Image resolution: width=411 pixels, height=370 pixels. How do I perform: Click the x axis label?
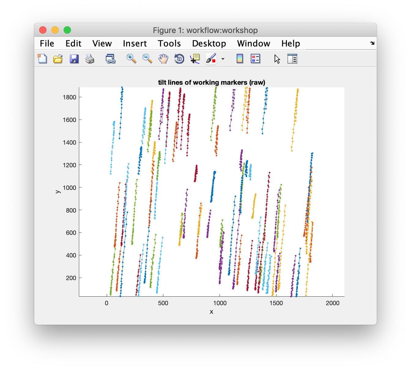(212, 312)
